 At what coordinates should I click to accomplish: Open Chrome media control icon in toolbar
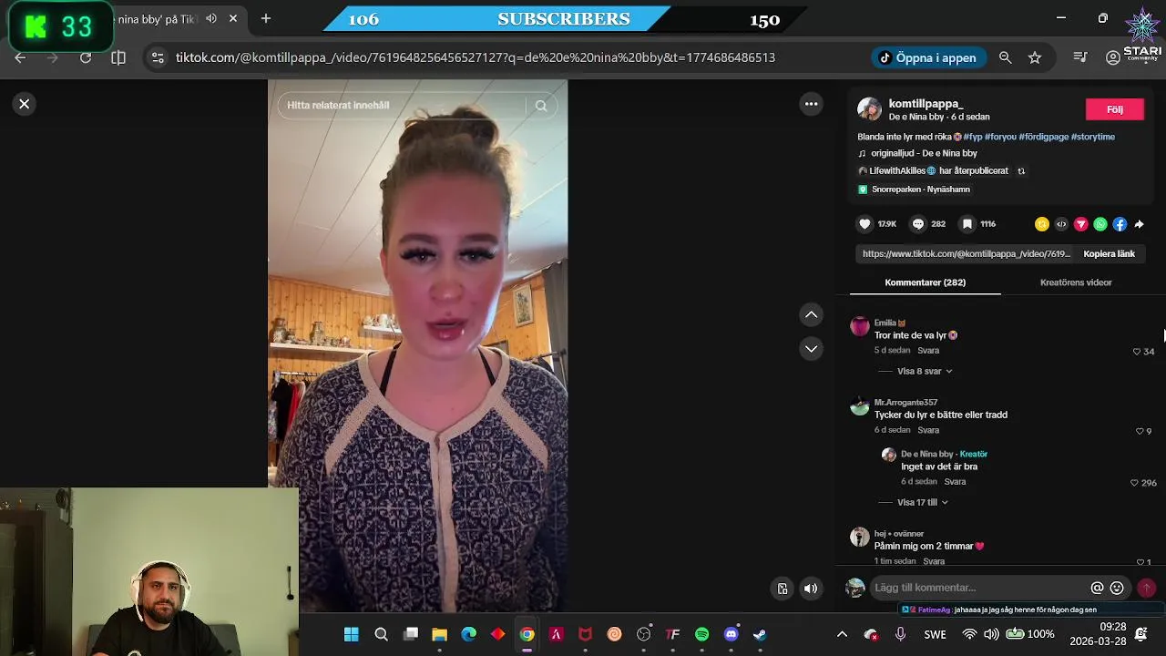1080,57
